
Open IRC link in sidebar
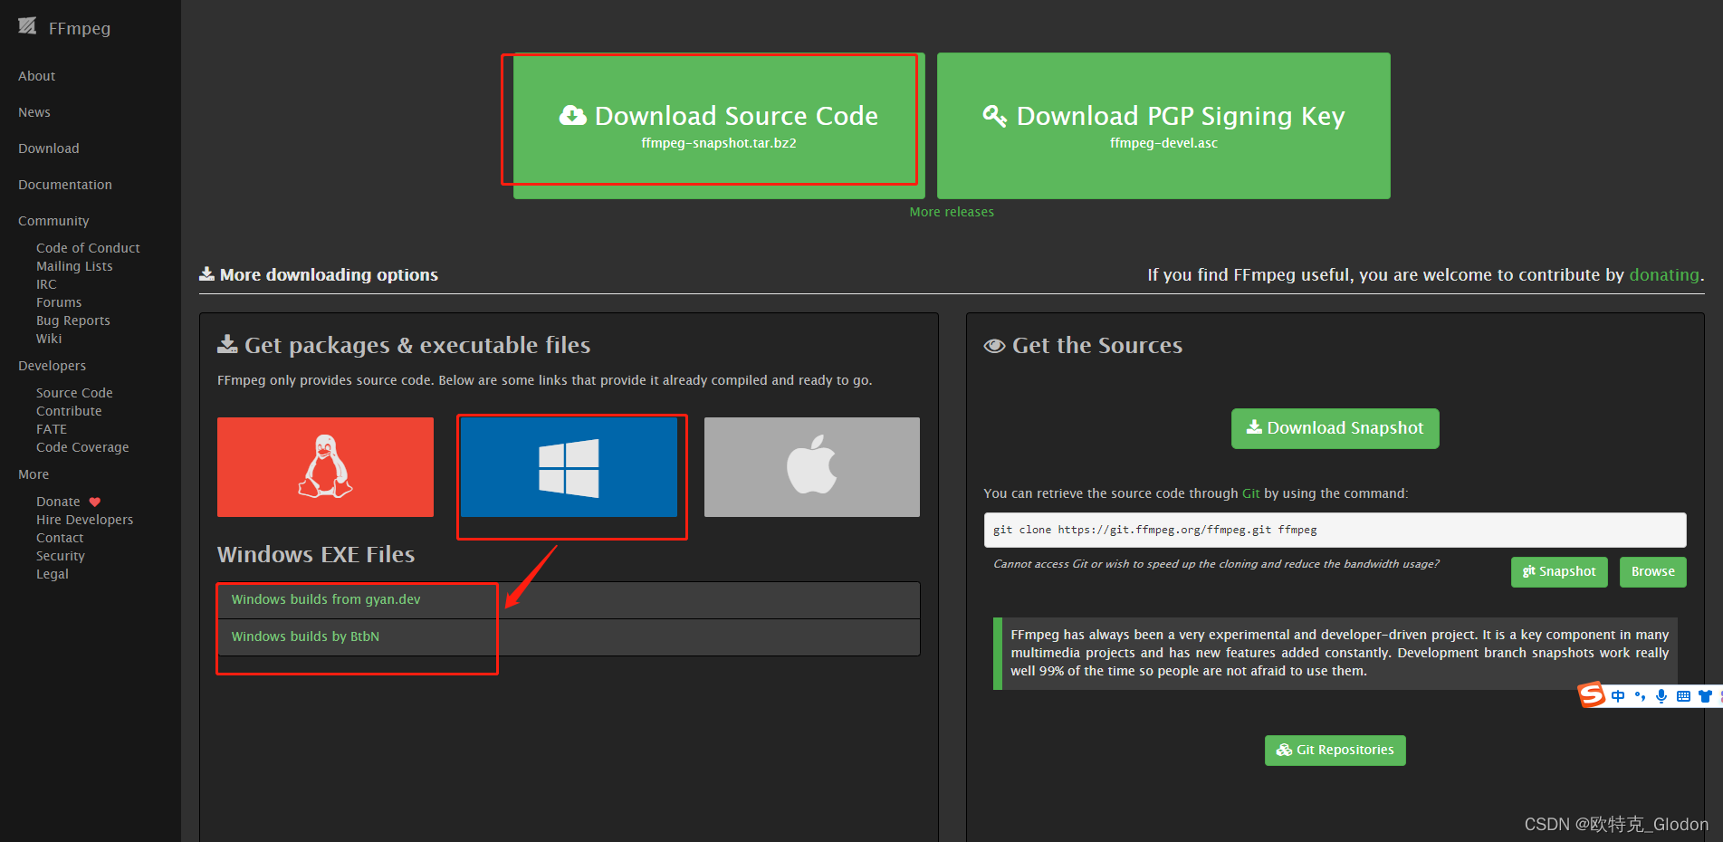coord(46,284)
